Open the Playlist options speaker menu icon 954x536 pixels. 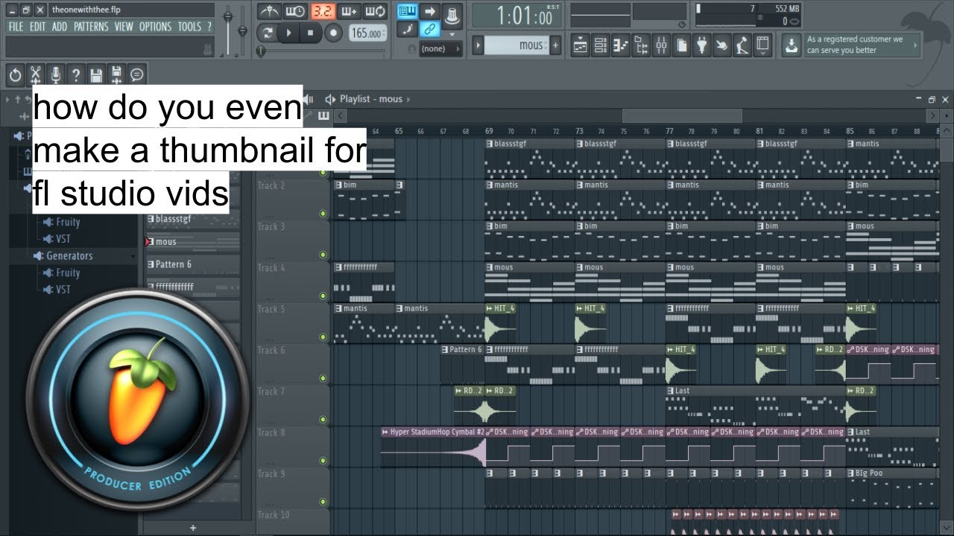(x=331, y=99)
